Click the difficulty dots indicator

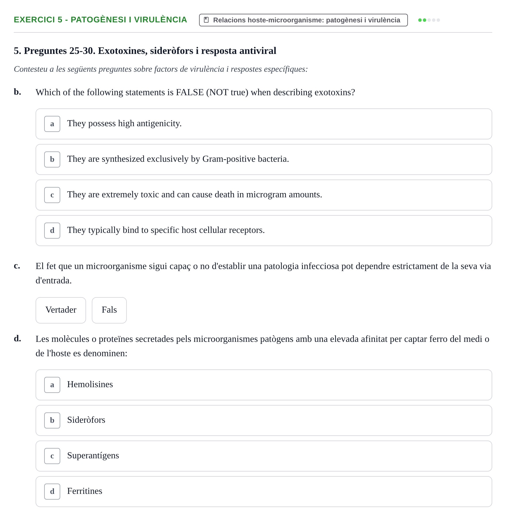[x=429, y=20]
